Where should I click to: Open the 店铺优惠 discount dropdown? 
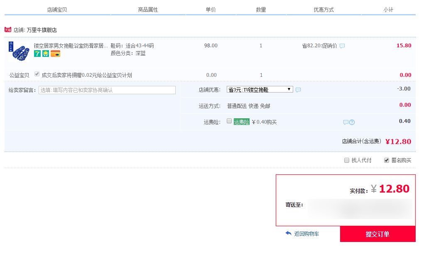coord(260,90)
